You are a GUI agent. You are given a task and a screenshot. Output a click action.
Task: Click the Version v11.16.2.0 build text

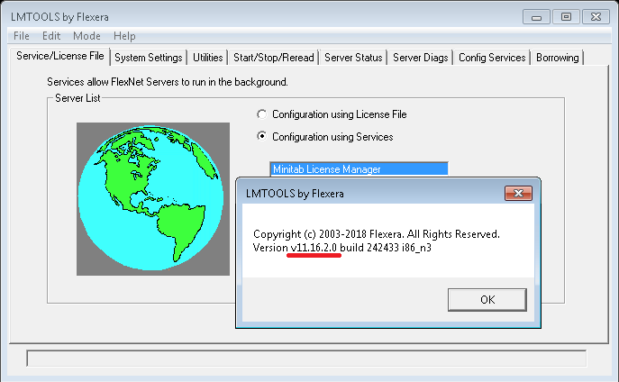pyautogui.click(x=341, y=248)
